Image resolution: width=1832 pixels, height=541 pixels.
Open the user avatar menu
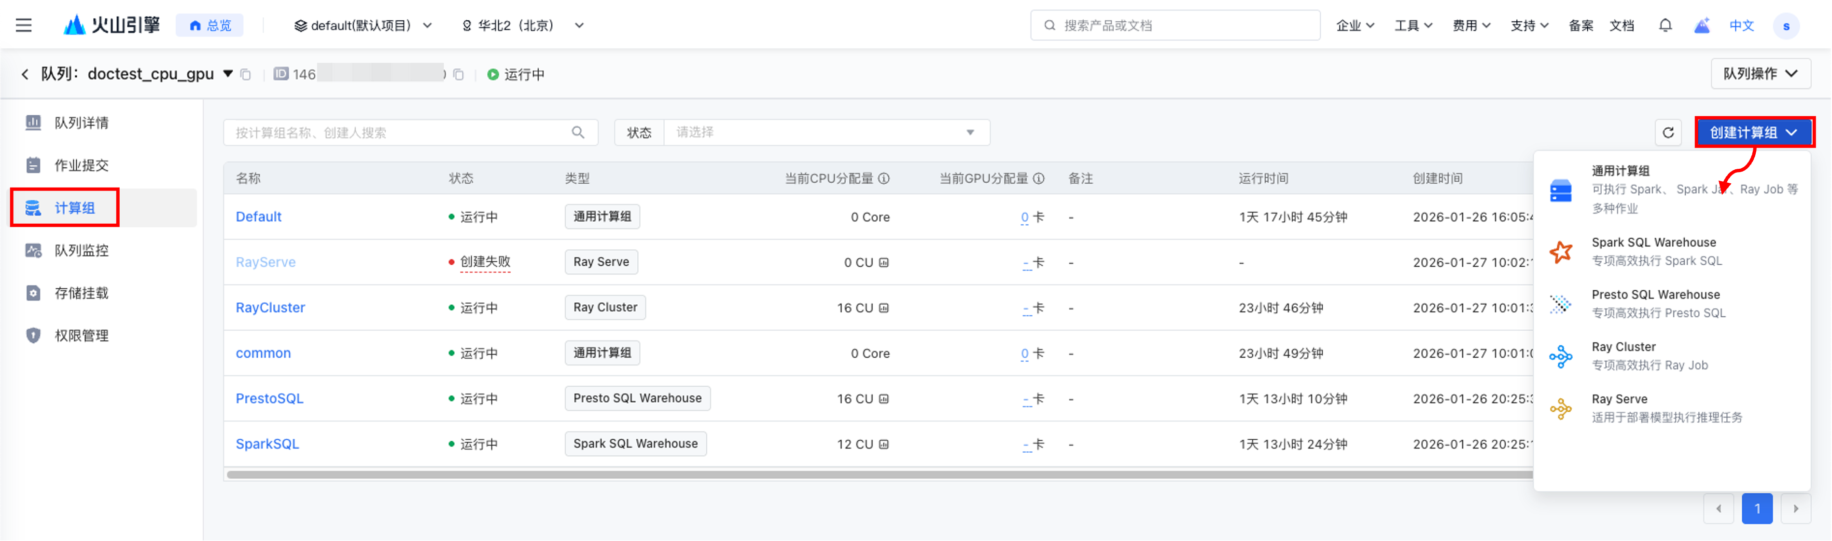(x=1786, y=26)
